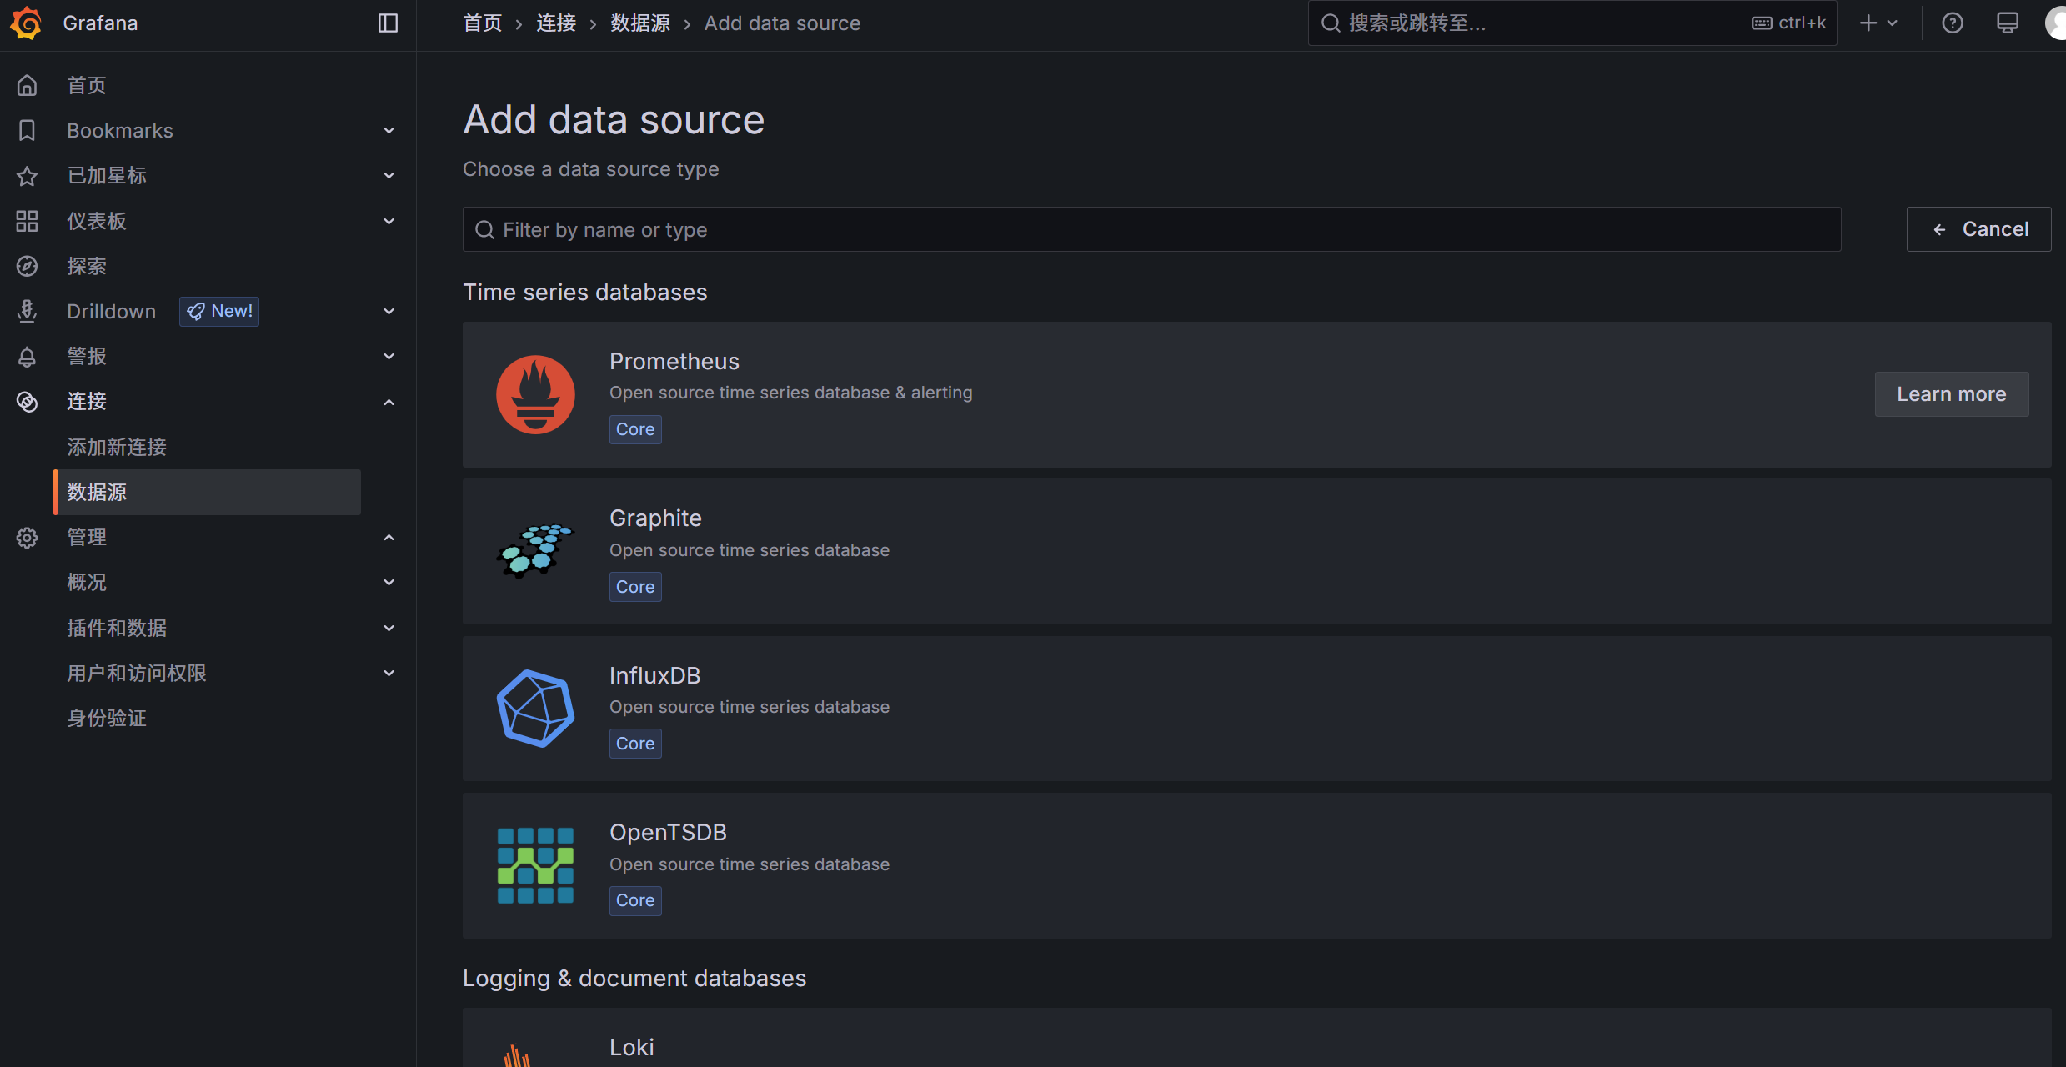Image resolution: width=2066 pixels, height=1067 pixels.
Task: Go to 连接 breadcrumb link
Action: [x=556, y=23]
